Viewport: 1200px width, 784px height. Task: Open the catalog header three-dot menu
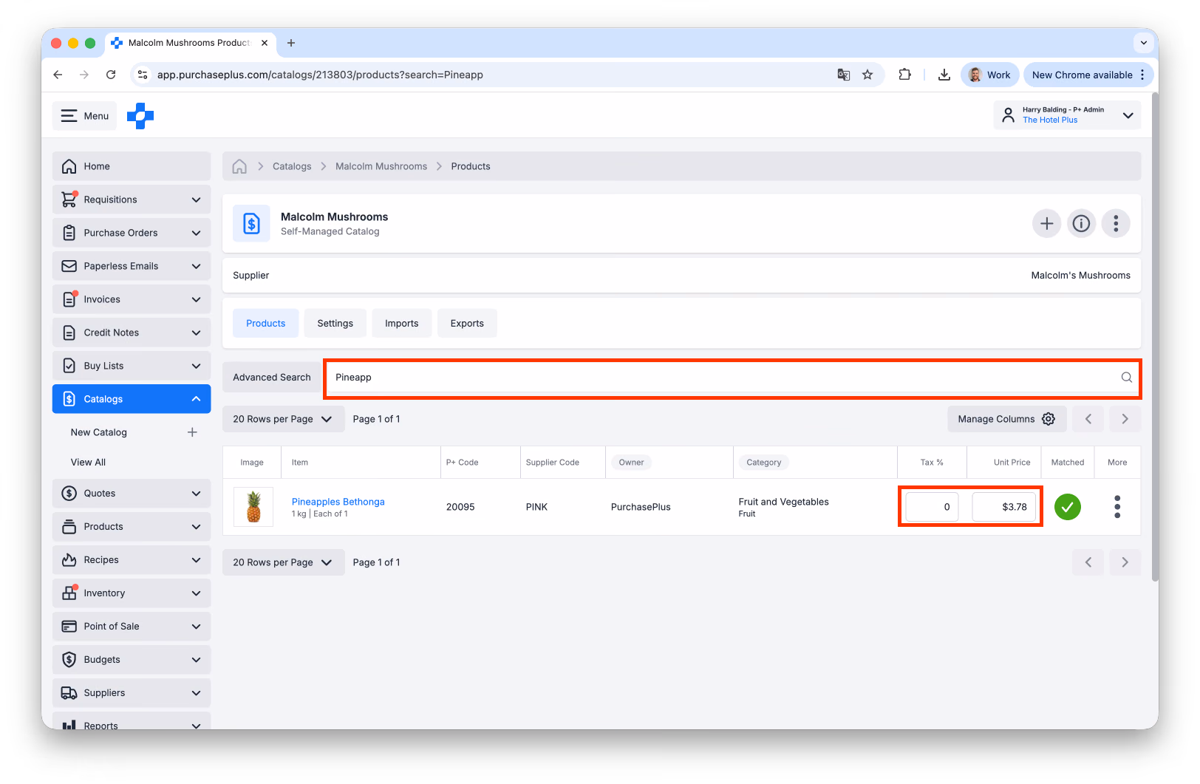coord(1116,223)
